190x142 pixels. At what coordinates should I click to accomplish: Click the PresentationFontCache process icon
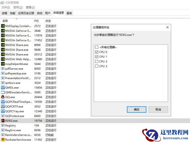pyautogui.click(x=3, y=78)
